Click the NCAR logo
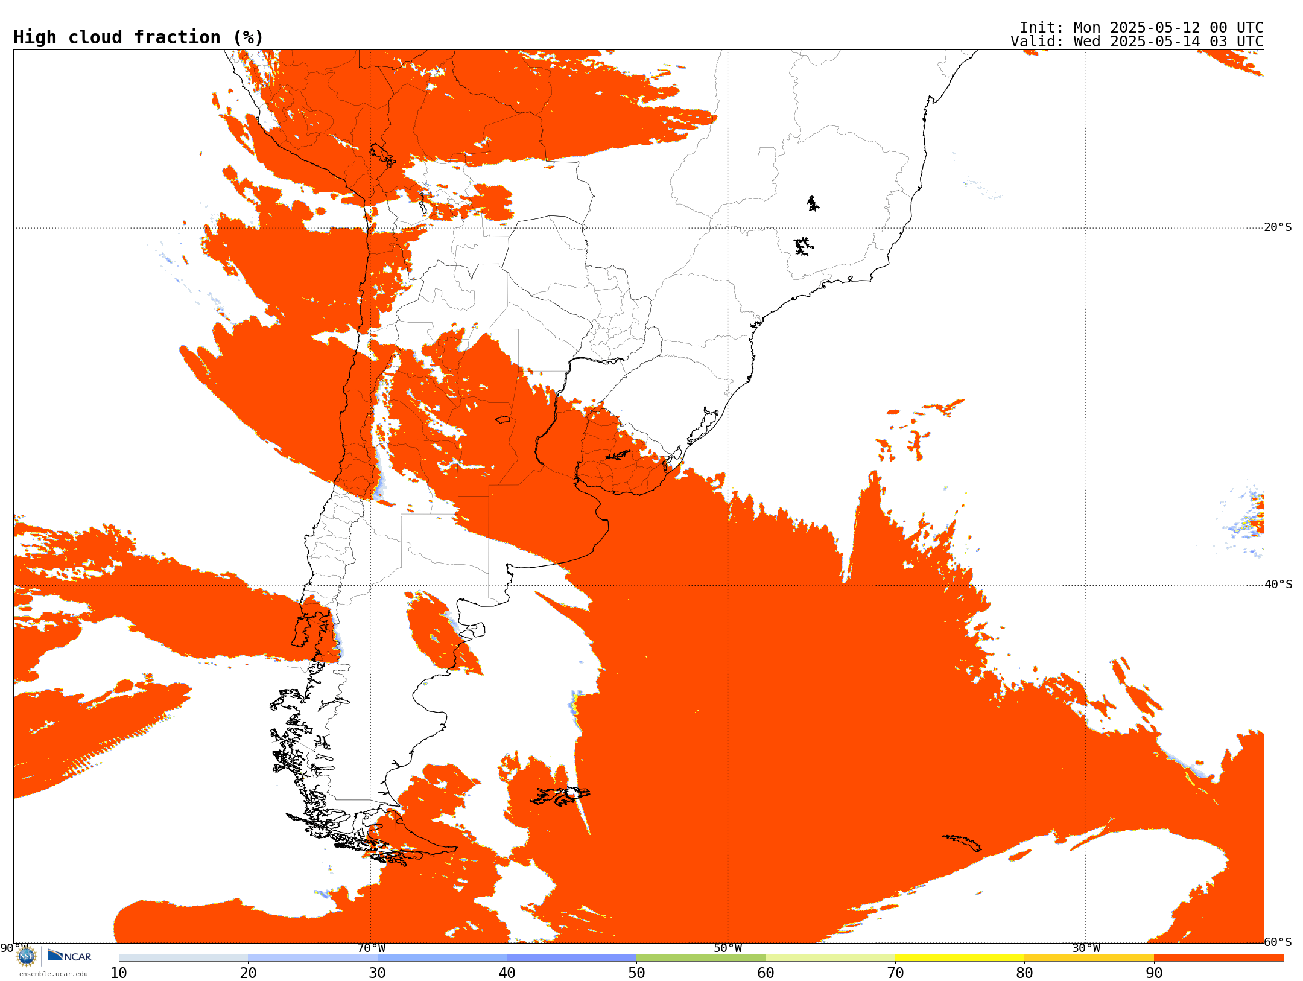The image size is (1303, 981). click(x=69, y=956)
